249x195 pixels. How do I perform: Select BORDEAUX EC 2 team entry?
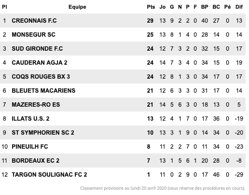coord(35,161)
